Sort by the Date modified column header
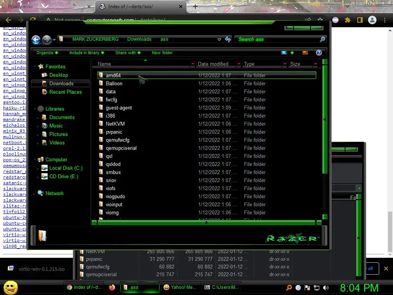Screen dimensions: 393x295 [216, 64]
